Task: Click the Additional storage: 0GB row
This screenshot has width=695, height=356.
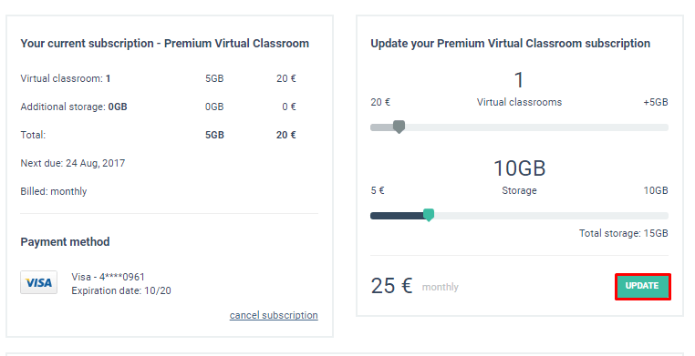Action: pyautogui.click(x=158, y=107)
